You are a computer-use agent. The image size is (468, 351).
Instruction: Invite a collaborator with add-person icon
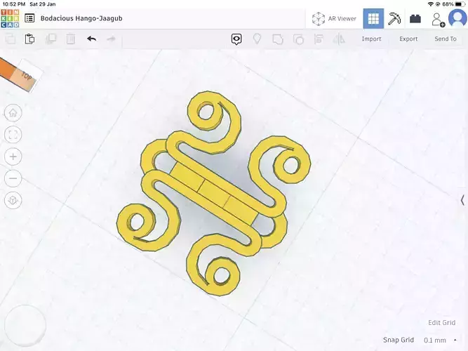tap(438, 20)
